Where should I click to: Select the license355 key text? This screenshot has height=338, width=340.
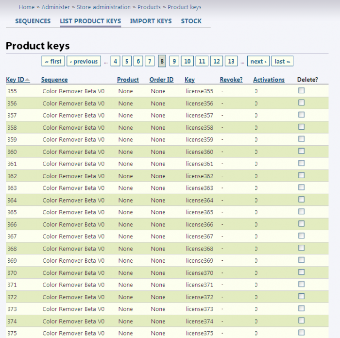point(200,91)
